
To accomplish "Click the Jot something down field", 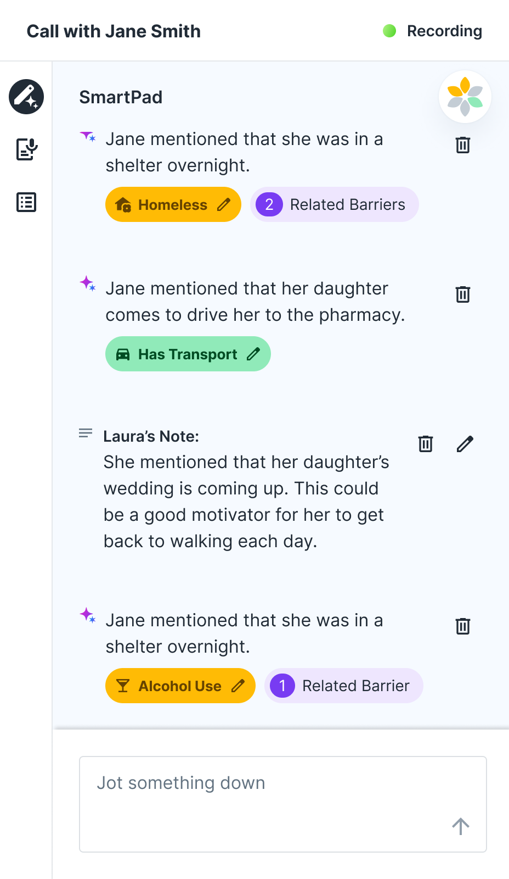I will pos(283,804).
